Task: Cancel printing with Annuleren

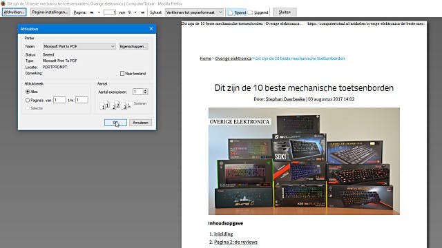Action: click(x=140, y=123)
